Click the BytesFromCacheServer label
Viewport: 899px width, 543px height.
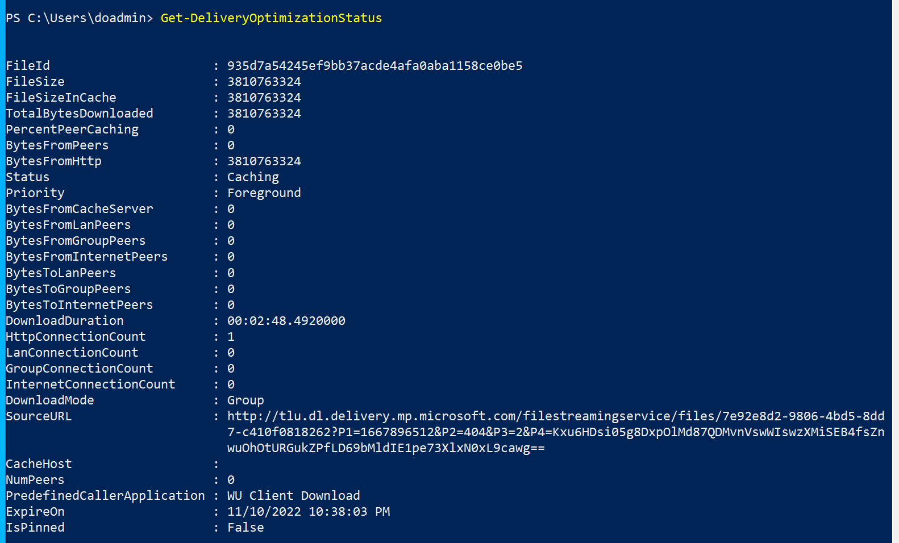(x=80, y=209)
